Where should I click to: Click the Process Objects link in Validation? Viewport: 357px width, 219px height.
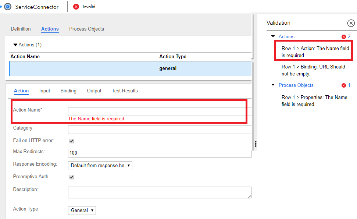pos(296,85)
